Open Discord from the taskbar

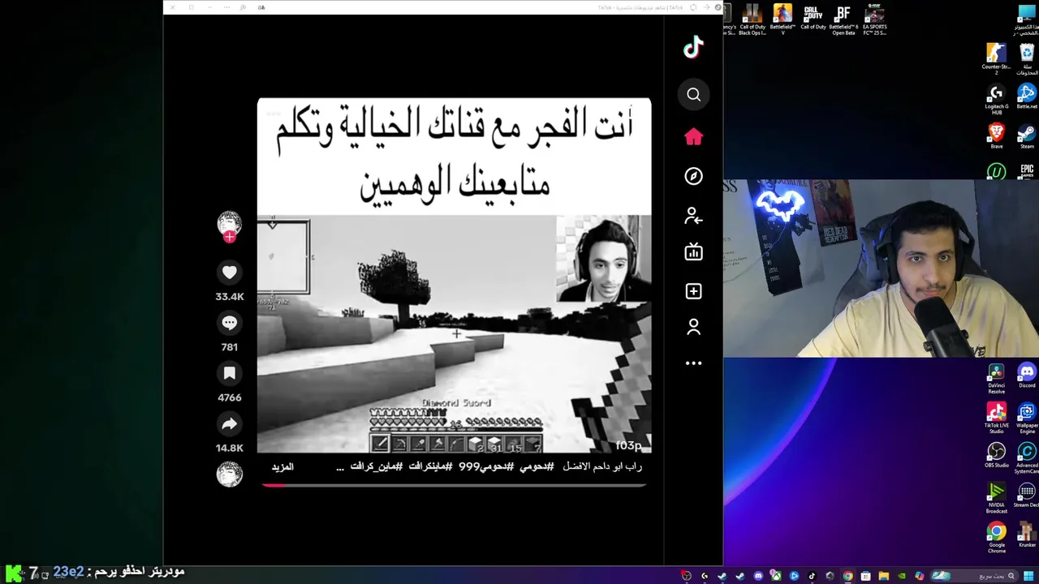pyautogui.click(x=758, y=576)
